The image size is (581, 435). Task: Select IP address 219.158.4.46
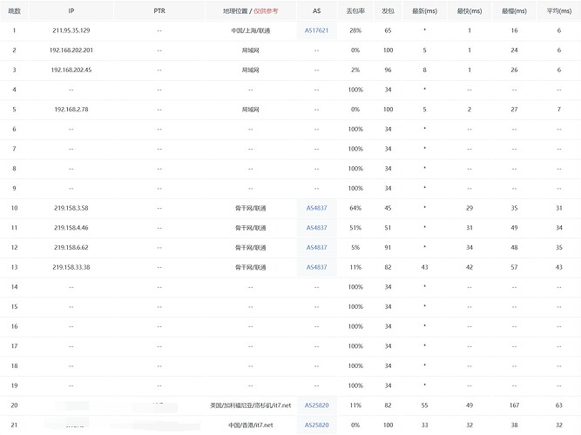[71, 228]
